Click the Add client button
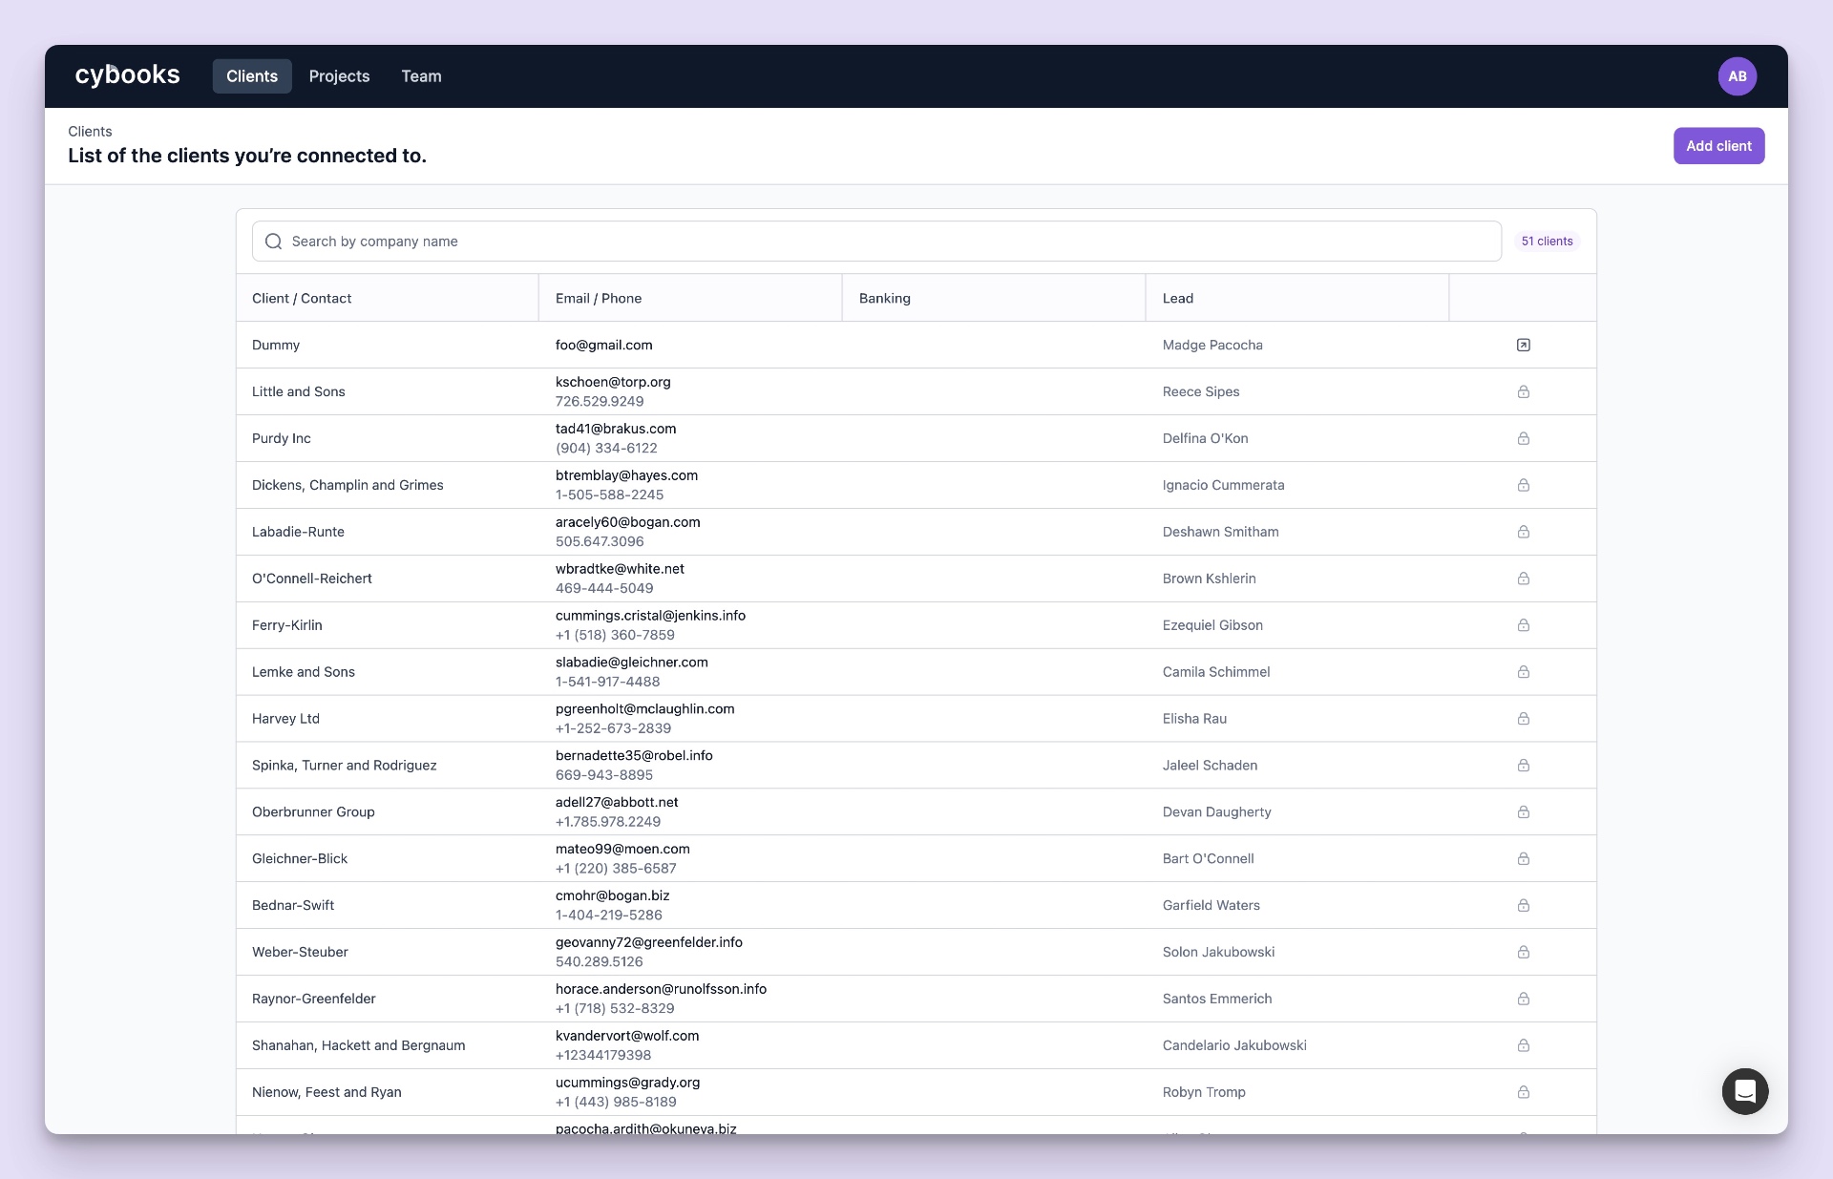Viewport: 1833px width, 1179px height. click(1718, 146)
